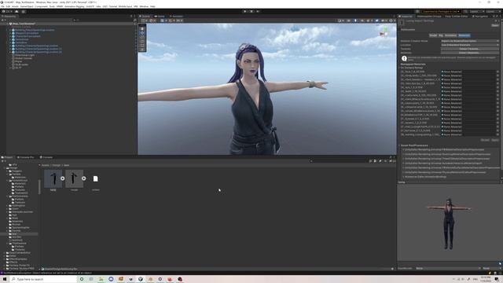Select the first character model thumbnail in Project

53,178
